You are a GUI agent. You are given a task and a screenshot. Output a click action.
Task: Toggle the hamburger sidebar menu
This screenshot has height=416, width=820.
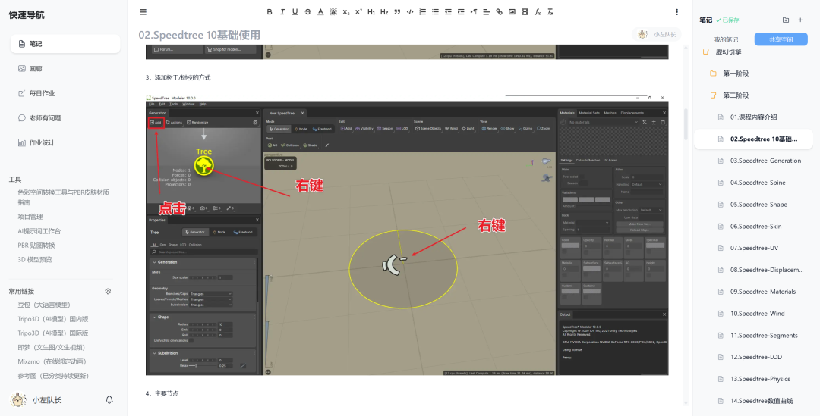coord(143,12)
